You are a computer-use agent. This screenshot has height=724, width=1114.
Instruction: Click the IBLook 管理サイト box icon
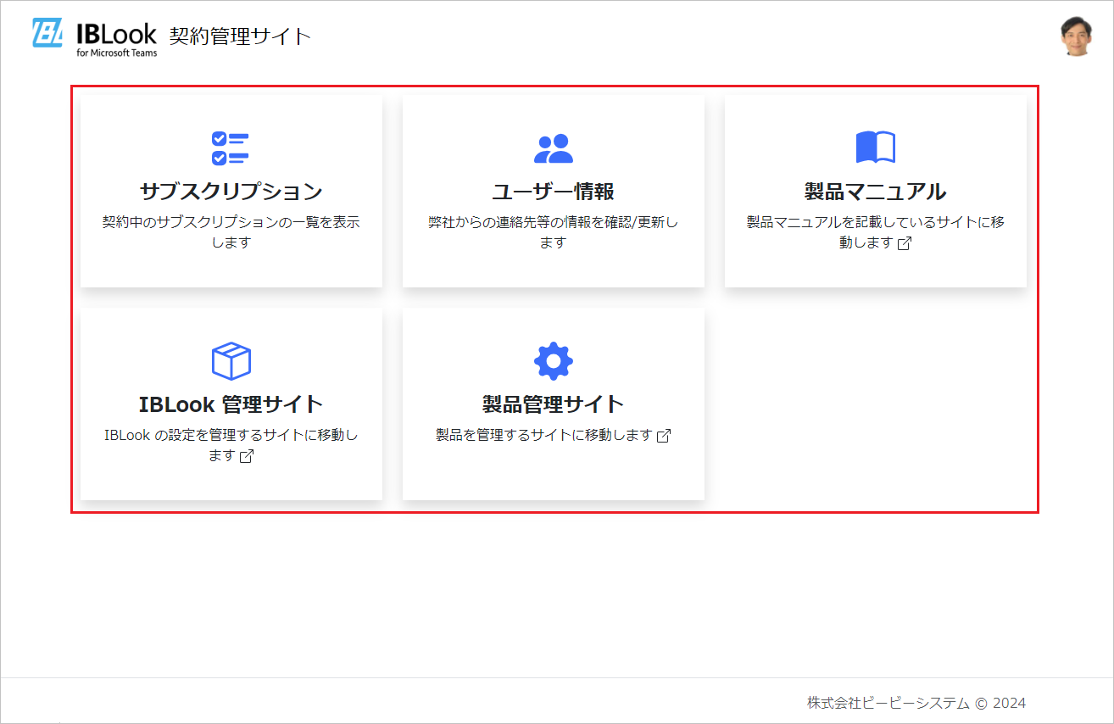click(x=231, y=360)
